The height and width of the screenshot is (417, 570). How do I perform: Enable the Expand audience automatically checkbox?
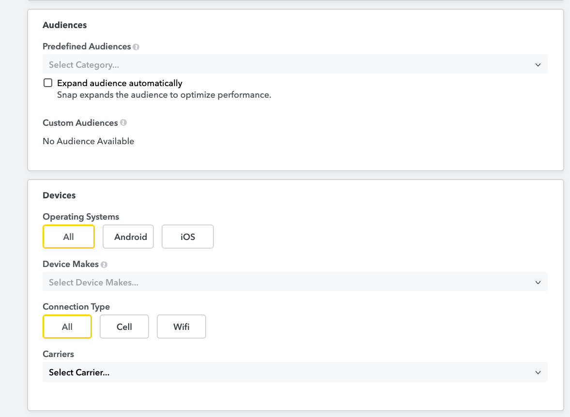(48, 83)
